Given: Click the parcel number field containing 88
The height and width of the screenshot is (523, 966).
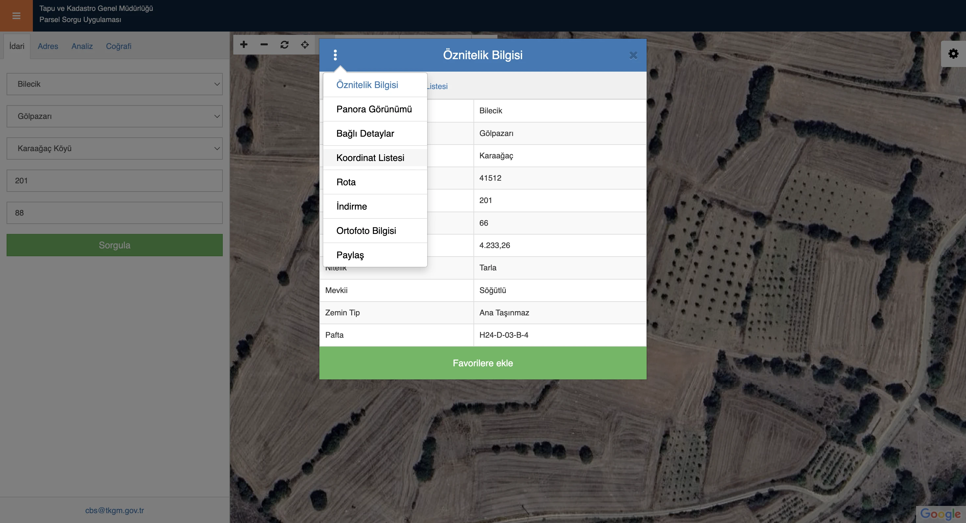Looking at the screenshot, I should [x=114, y=213].
